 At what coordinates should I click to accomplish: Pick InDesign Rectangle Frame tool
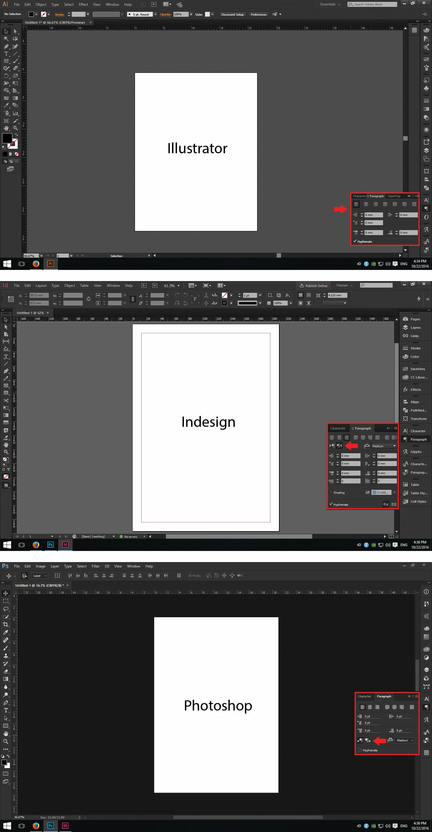[6, 386]
